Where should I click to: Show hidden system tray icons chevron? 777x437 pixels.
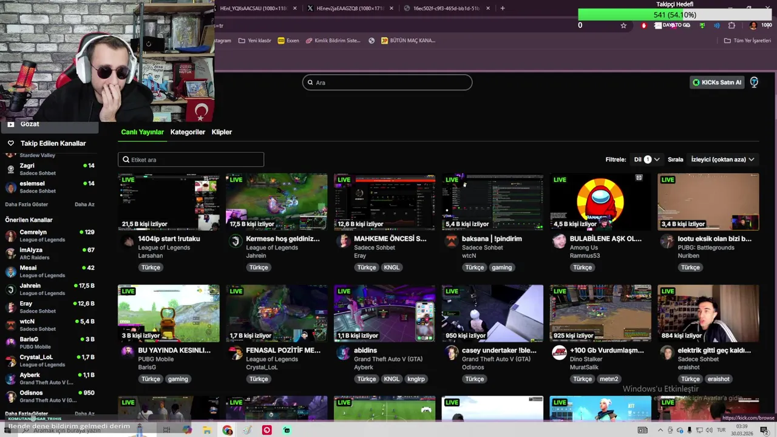point(660,430)
